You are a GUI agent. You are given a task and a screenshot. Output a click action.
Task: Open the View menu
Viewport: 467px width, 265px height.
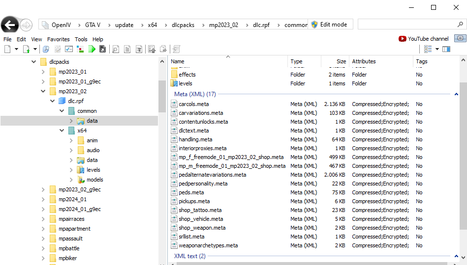tap(36, 39)
